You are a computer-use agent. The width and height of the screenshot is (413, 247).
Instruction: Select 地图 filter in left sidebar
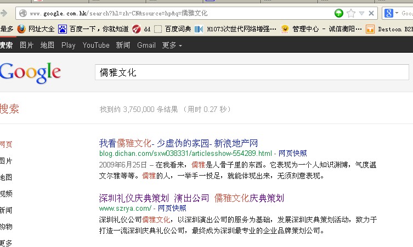pyautogui.click(x=6, y=177)
